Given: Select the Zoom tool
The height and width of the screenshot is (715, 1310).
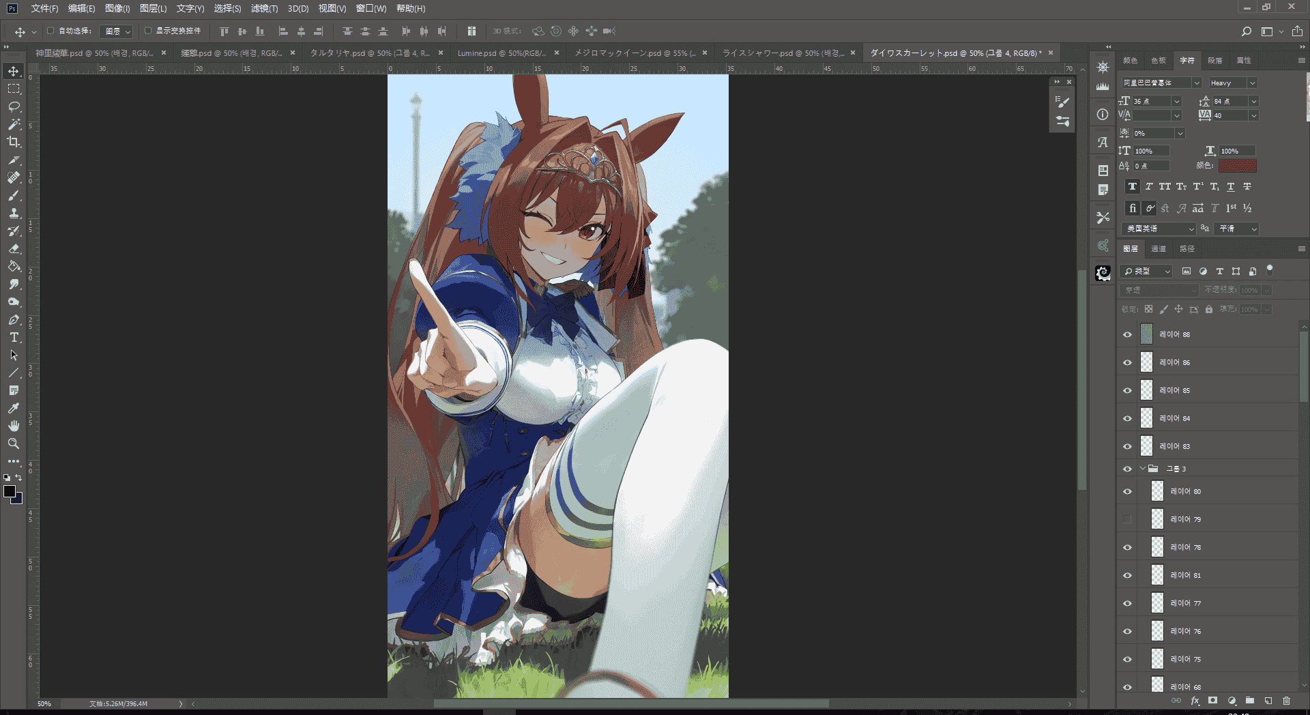Looking at the screenshot, I should point(14,443).
